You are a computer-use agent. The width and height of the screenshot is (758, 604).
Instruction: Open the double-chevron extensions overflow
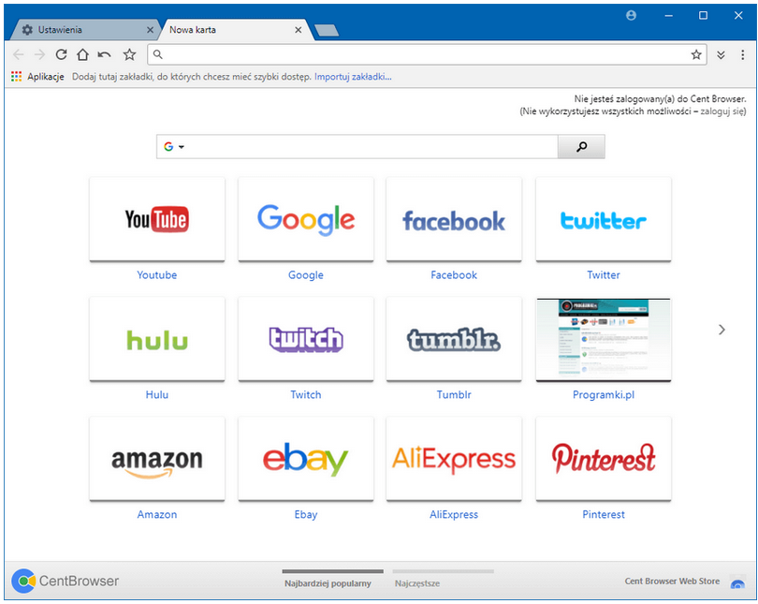(721, 54)
